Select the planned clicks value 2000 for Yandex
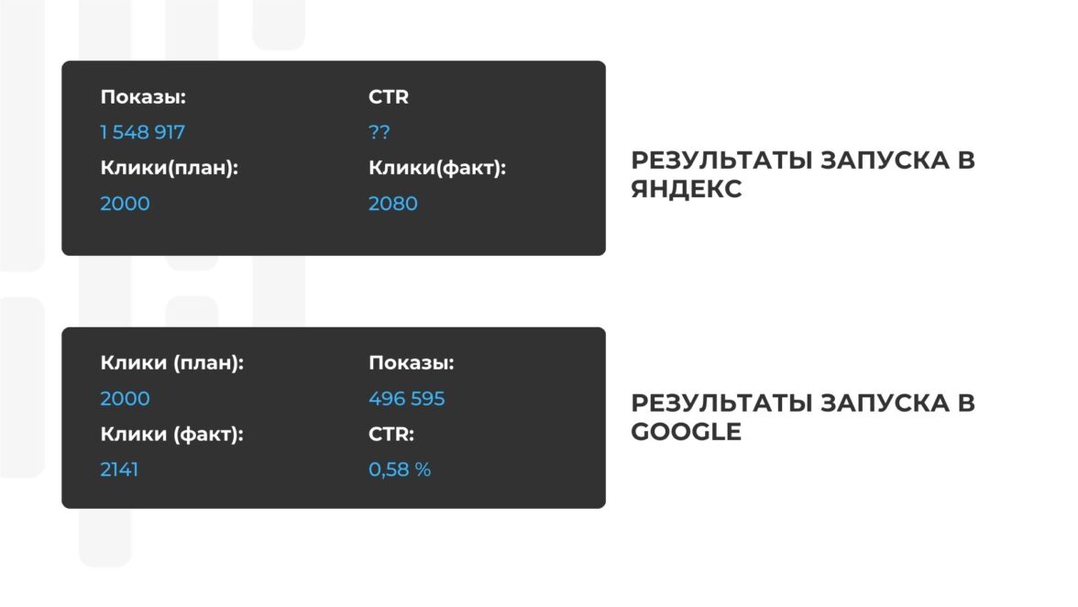This screenshot has width=1078, height=607. tap(125, 204)
